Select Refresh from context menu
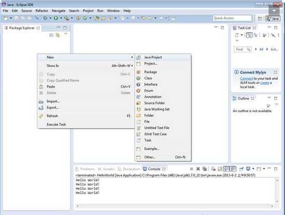Viewport: 285px width, 215px height. pos(86,116)
